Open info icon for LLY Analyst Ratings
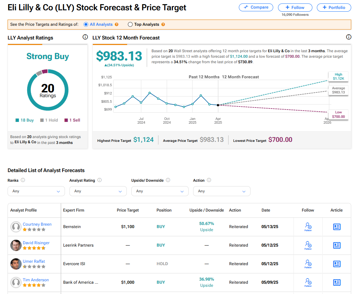 pos(85,37)
